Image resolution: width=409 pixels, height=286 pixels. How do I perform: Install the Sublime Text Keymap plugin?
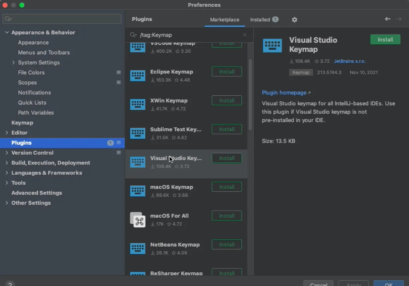point(227,129)
